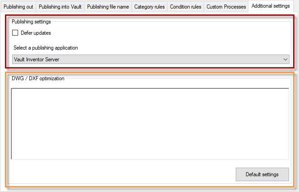Click empty space left of Default settings button
Viewport: 299px width, 192px height.
tap(122, 174)
